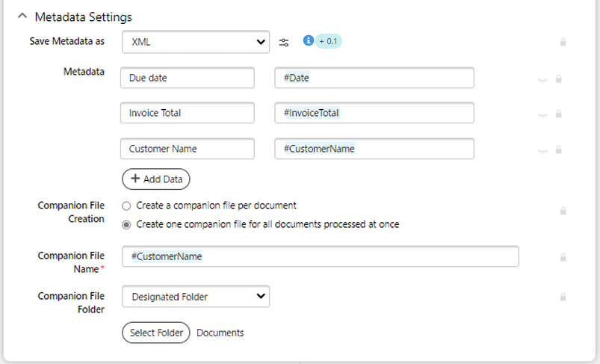The image size is (600, 364).
Task: Select one companion file for all documents
Action: [x=126, y=225]
